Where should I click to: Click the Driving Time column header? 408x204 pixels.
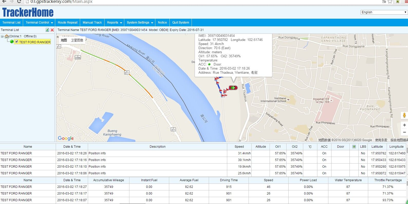(229, 180)
